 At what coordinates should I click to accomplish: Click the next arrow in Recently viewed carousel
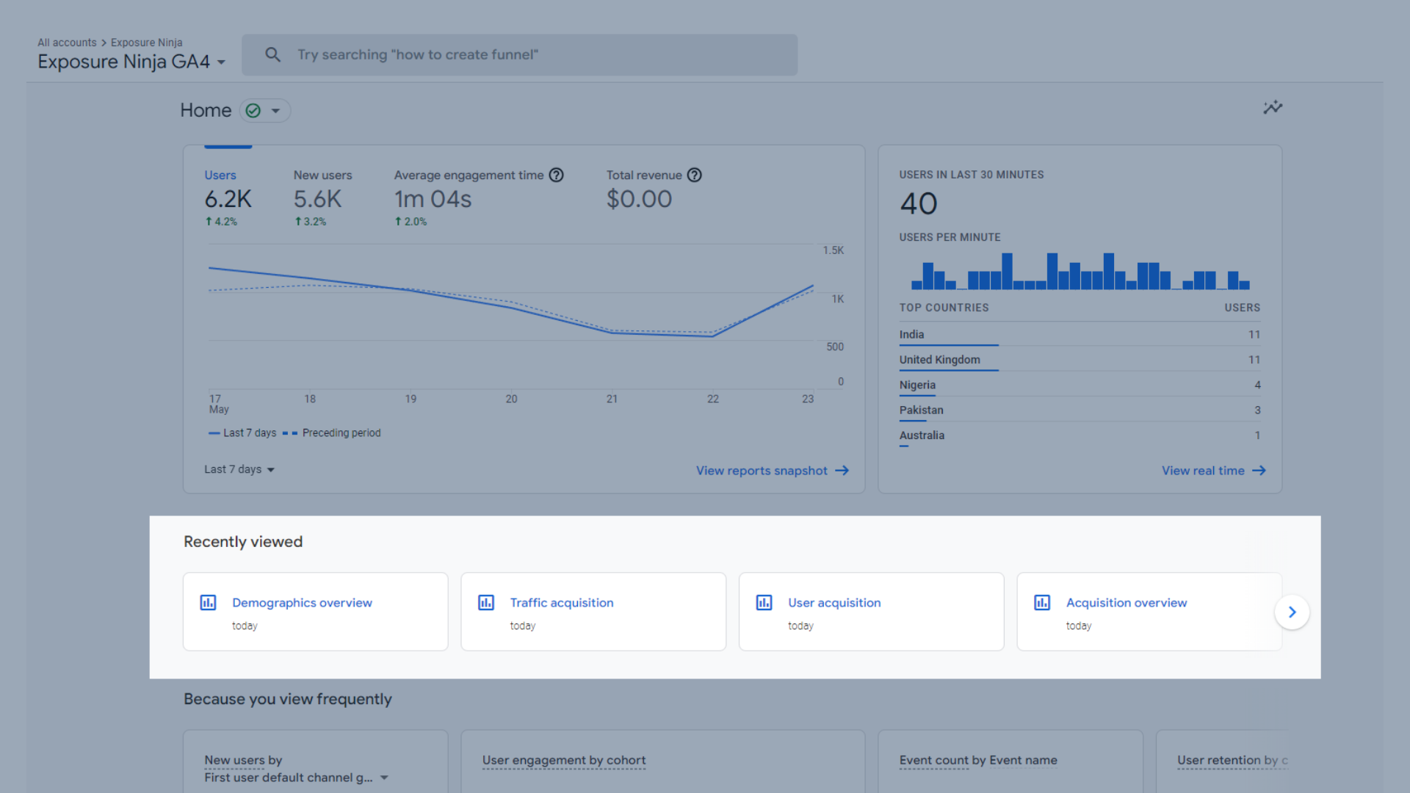click(x=1292, y=611)
